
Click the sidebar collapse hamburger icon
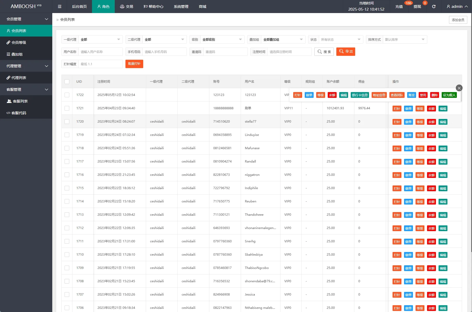(x=60, y=7)
